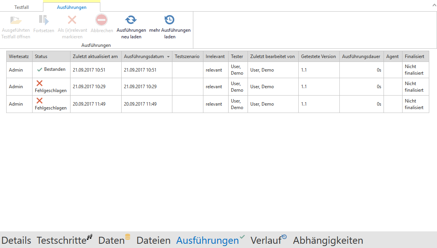Click the Abbrechen red stop icon
This screenshot has height=248, width=437.
tap(102, 20)
